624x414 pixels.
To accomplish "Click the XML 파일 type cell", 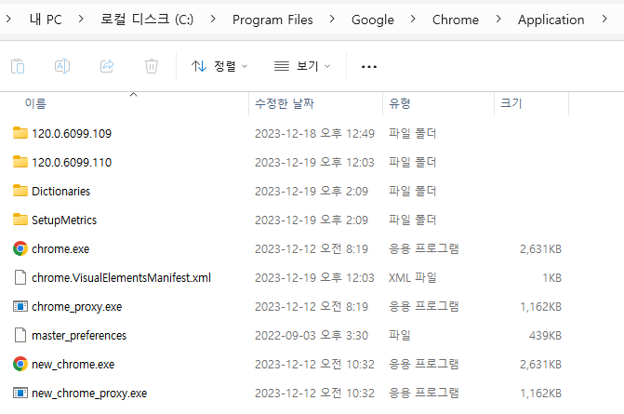I will pos(412,277).
